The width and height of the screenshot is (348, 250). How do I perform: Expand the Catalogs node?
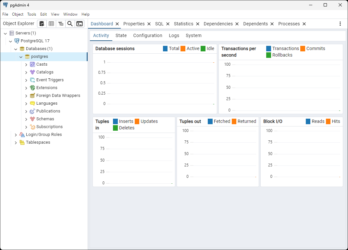(x=26, y=72)
